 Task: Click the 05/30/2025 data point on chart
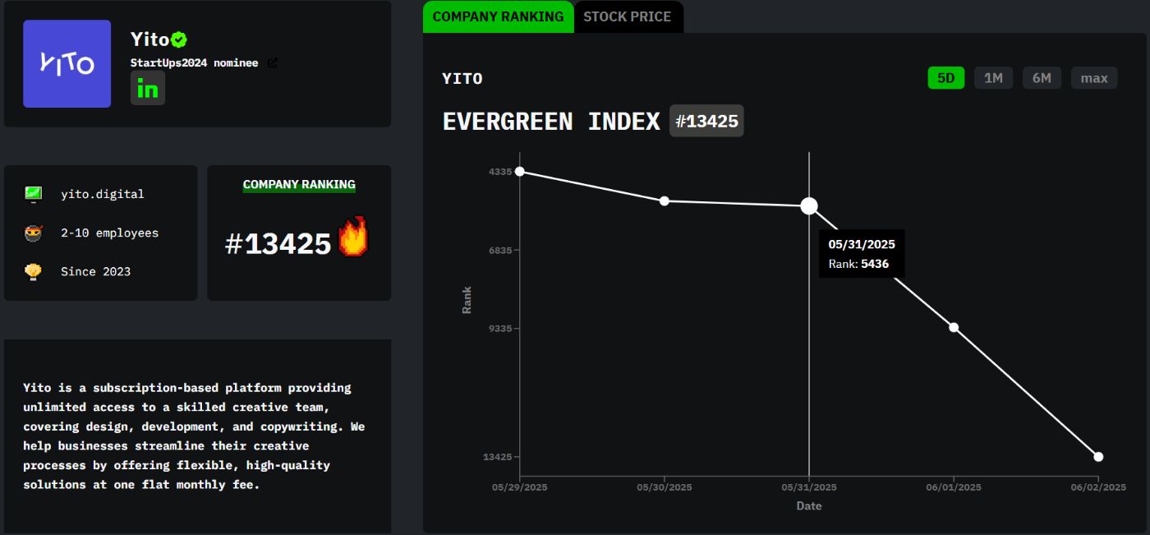point(665,201)
